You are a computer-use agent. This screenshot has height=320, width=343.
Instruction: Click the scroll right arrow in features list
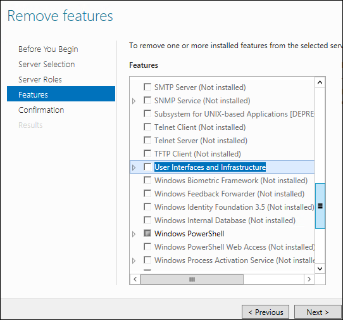tap(309, 279)
